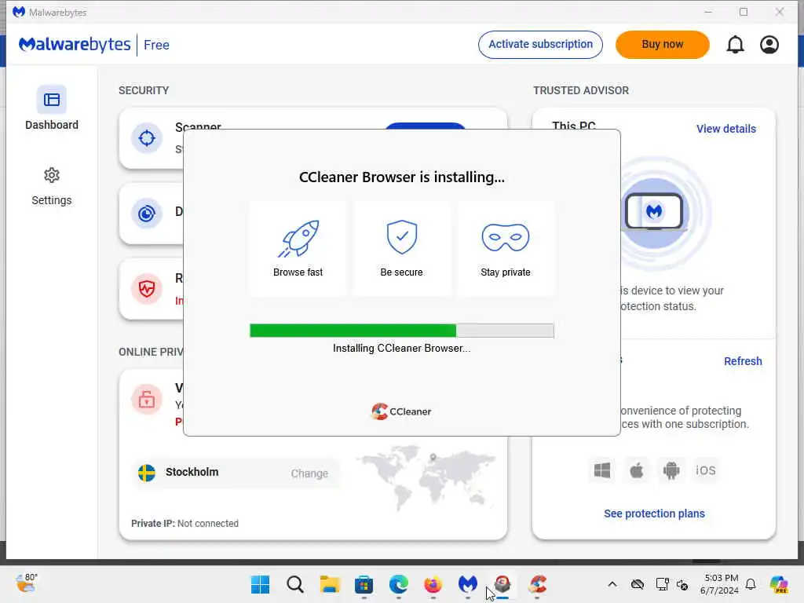Click the Stay private mask icon

click(x=506, y=237)
